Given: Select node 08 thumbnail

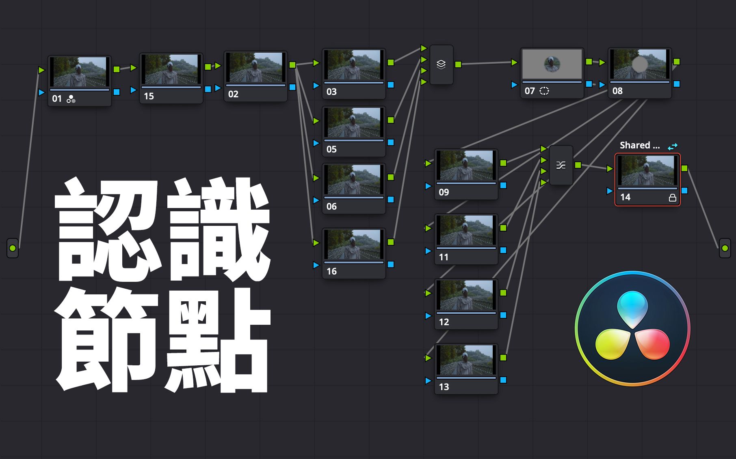Looking at the screenshot, I should pos(640,64).
